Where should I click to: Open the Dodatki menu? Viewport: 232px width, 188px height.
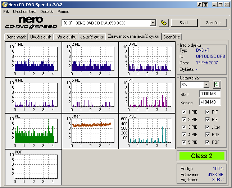47,12
